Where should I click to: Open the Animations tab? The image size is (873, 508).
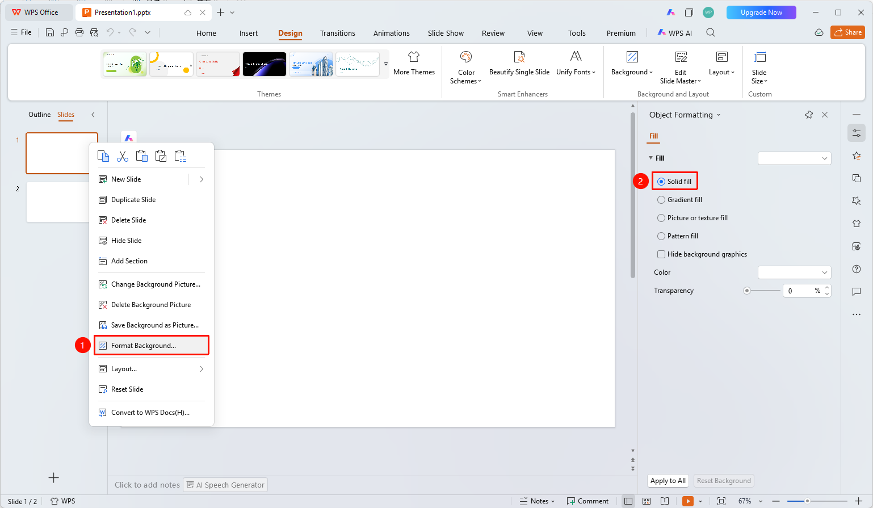pyautogui.click(x=392, y=33)
